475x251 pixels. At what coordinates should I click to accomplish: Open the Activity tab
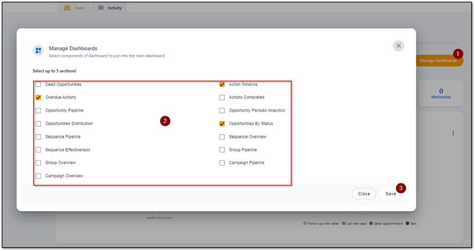110,8
